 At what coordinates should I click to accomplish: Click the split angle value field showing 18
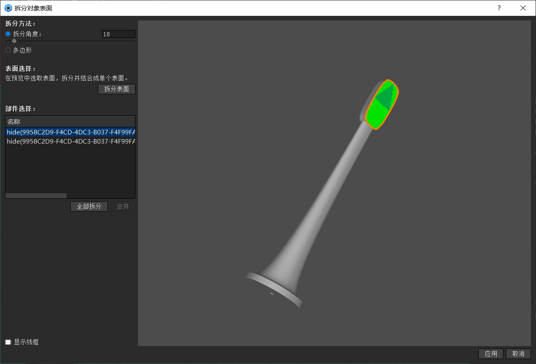pos(118,34)
